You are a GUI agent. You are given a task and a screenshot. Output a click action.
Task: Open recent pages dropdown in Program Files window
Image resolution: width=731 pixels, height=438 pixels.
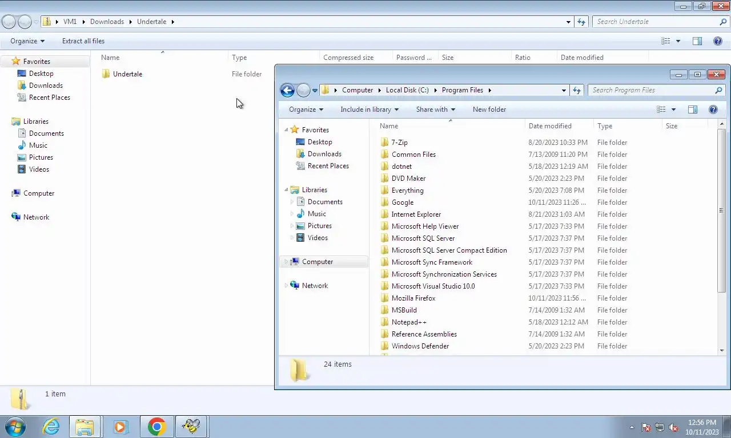(x=315, y=90)
